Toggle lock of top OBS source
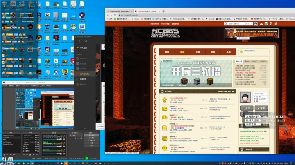295x165 pixels. coord(38,136)
